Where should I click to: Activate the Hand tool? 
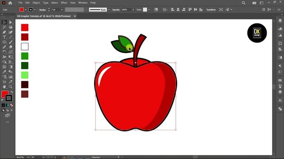point(4,87)
